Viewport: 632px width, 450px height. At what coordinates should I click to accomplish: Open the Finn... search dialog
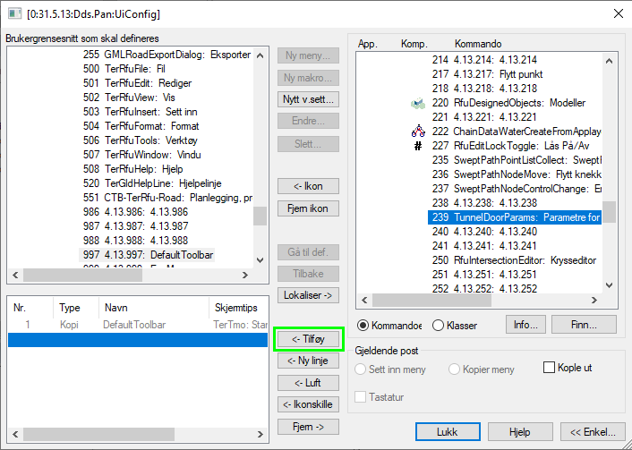tap(583, 325)
